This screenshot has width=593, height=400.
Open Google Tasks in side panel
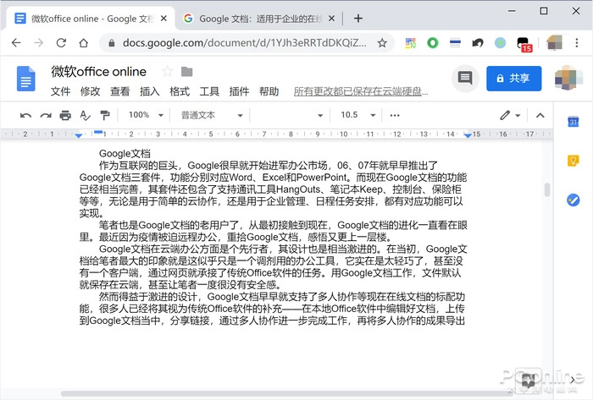[573, 200]
